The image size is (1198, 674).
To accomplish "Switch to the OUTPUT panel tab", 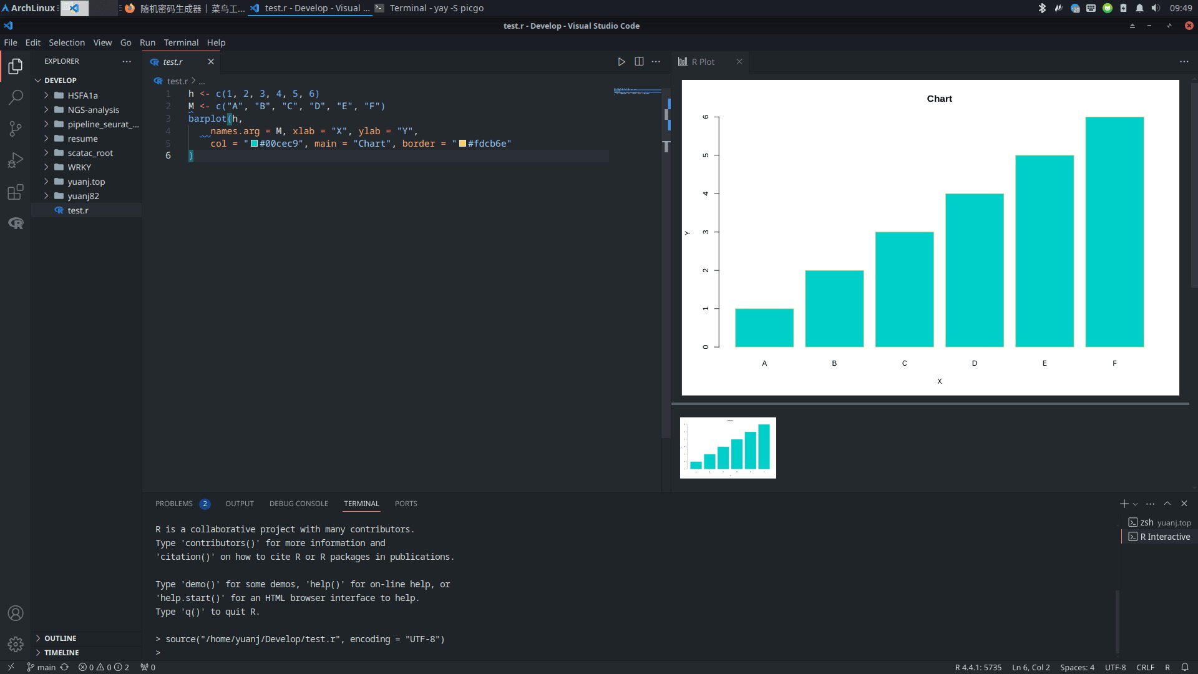I will point(240,504).
